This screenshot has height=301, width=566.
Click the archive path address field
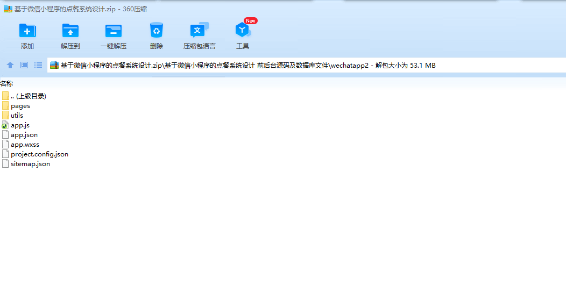coord(307,65)
